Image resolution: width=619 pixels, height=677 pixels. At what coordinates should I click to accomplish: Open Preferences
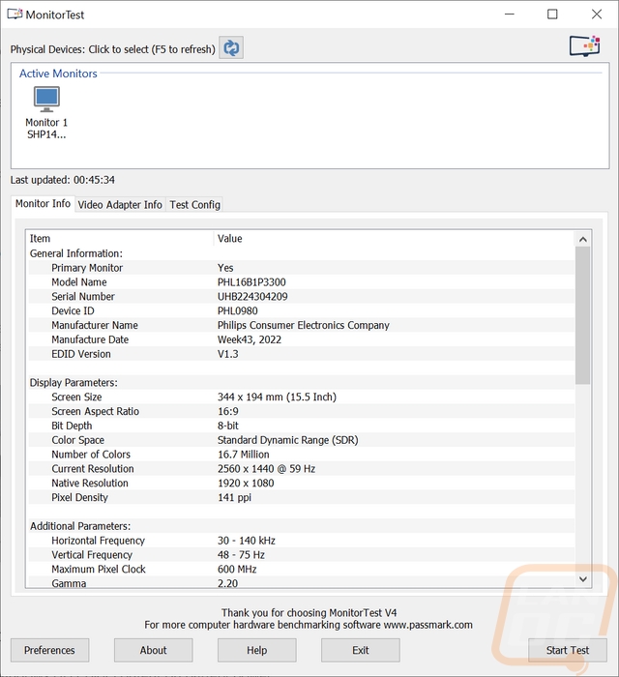point(49,650)
